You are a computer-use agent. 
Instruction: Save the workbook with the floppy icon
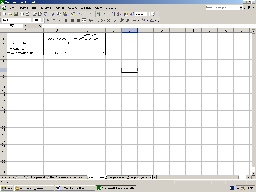click(16, 14)
